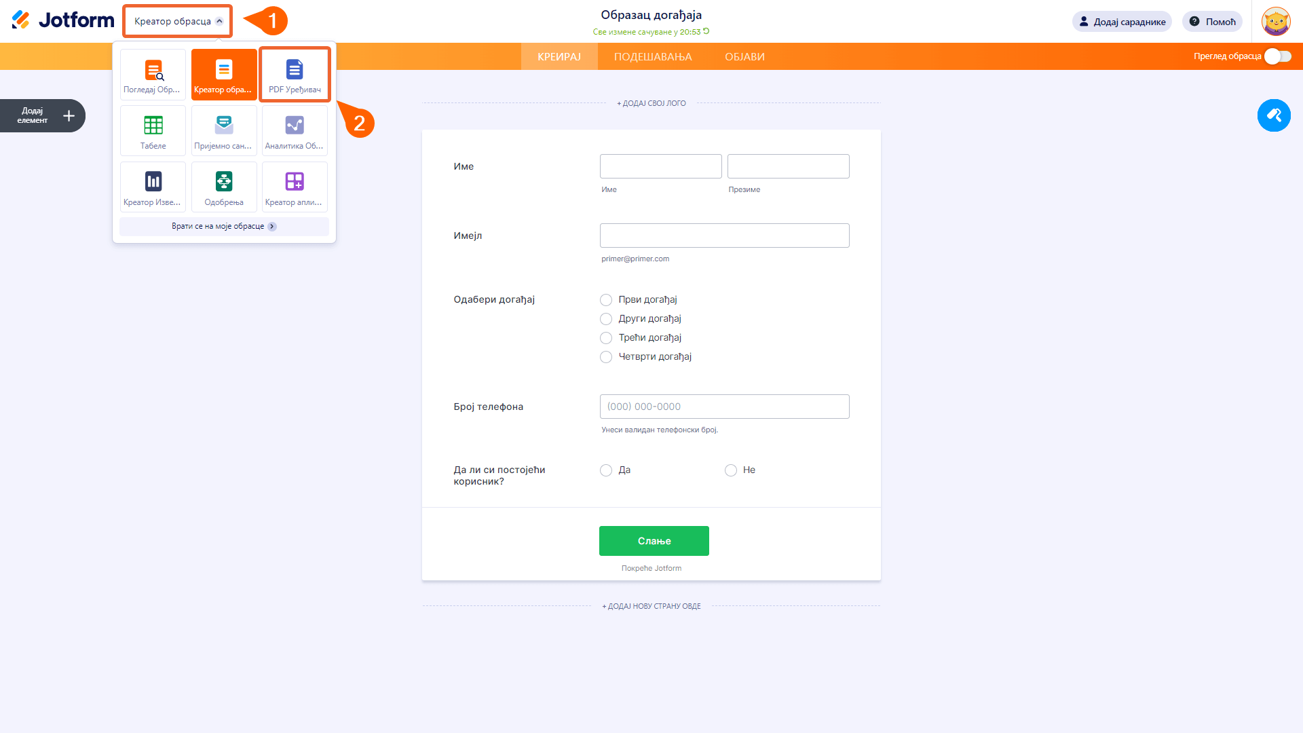1303x733 pixels.
Task: Switch to the ОБЈАВИ tab
Action: 744,57
